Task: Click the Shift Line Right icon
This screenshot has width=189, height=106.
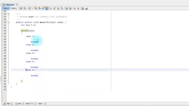Action: pos(70,8)
